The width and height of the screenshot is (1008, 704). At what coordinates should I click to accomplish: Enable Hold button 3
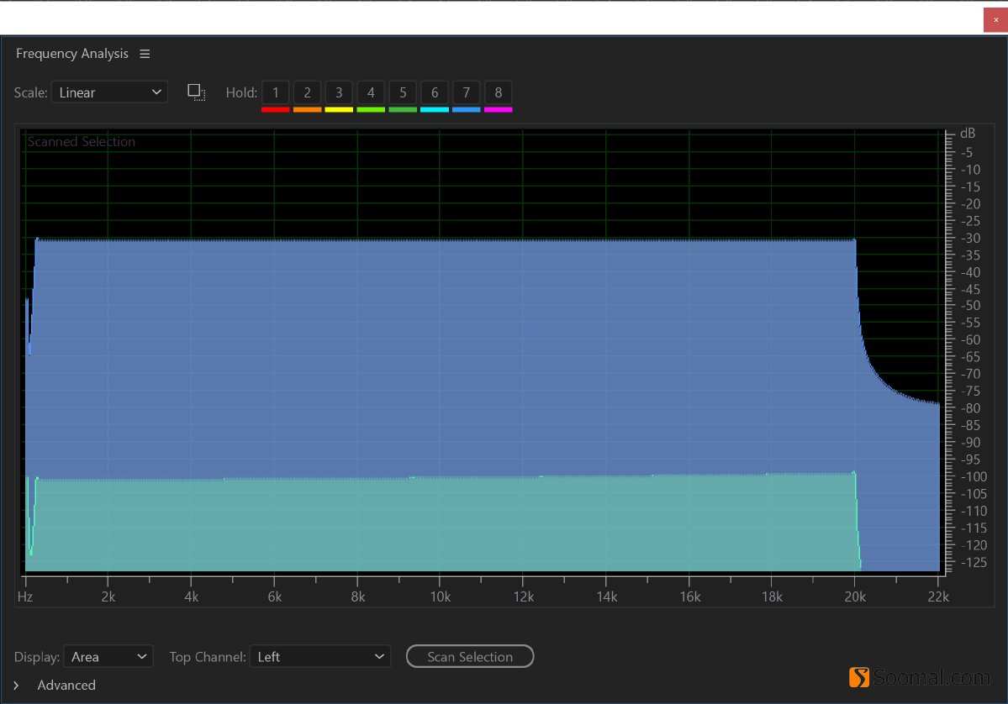tap(339, 92)
